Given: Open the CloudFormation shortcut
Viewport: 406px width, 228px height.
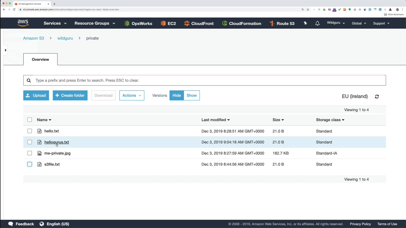Looking at the screenshot, I should (242, 23).
